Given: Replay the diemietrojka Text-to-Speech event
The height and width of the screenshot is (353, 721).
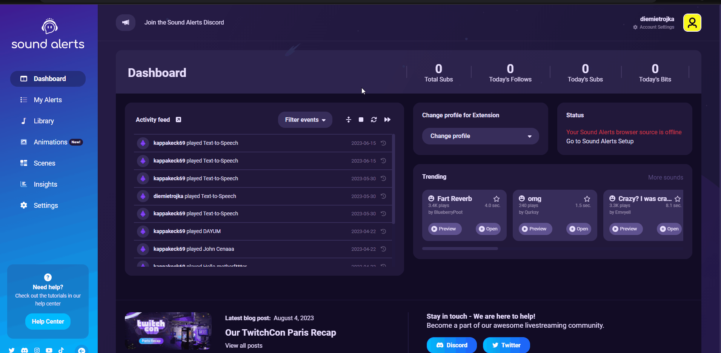Looking at the screenshot, I should point(383,196).
